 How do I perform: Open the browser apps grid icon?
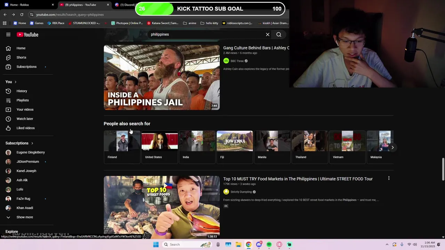5,23
